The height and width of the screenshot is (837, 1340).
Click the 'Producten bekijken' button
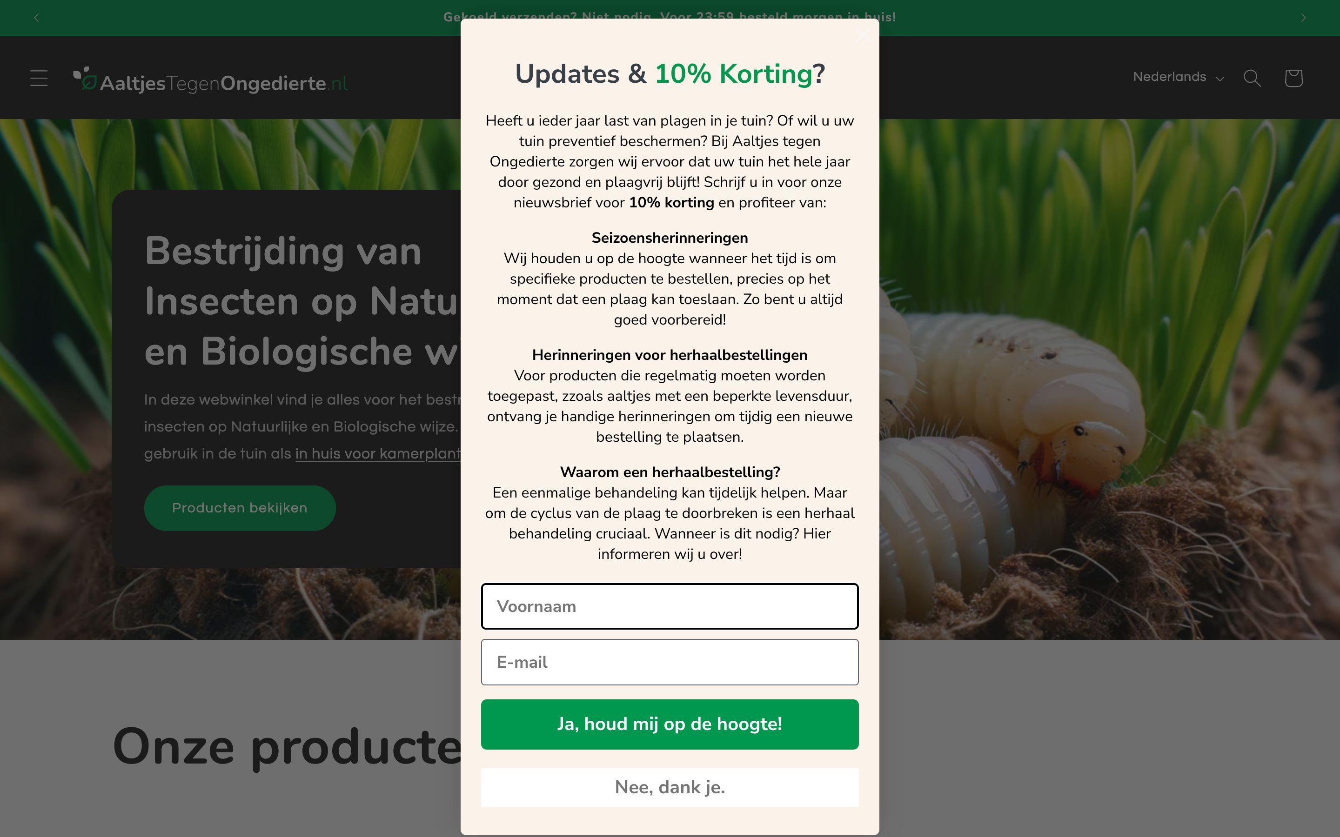[240, 508]
